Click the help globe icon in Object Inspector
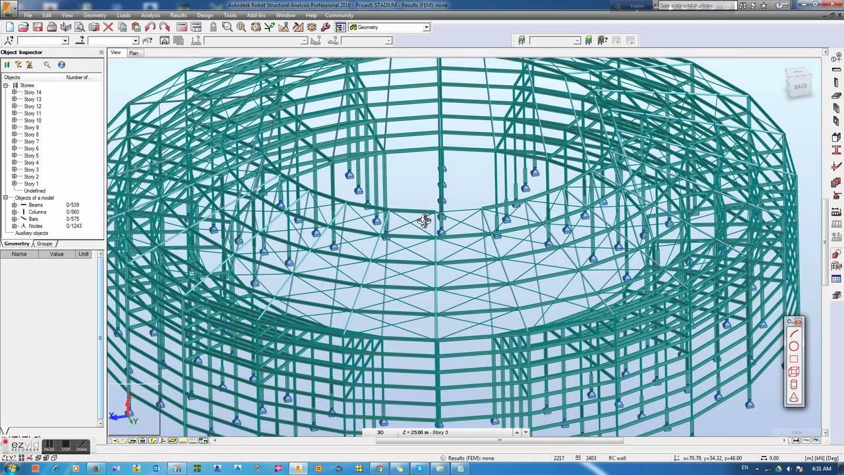This screenshot has height=475, width=844. [61, 65]
